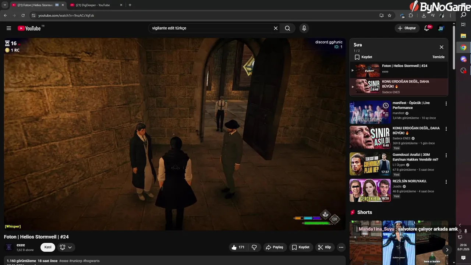Open exee channel name link

21,245
